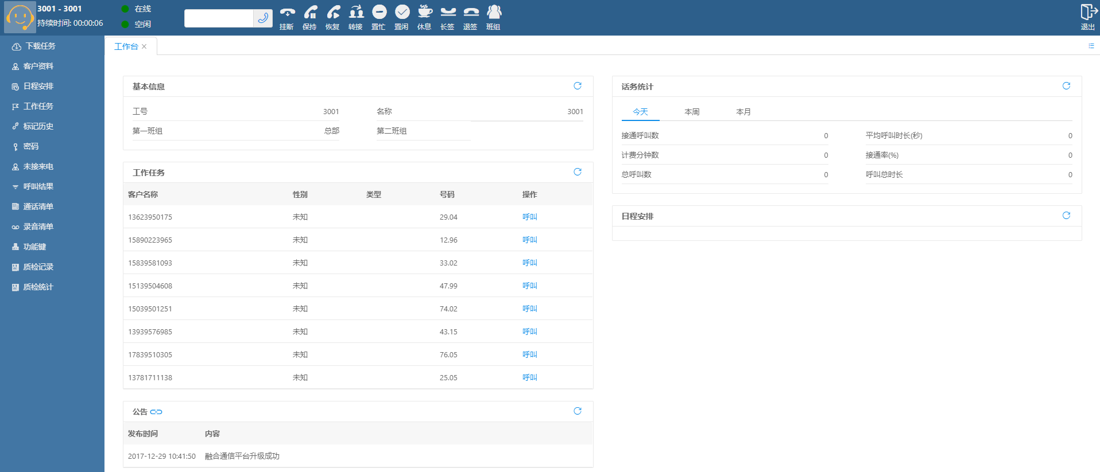Image resolution: width=1100 pixels, height=472 pixels.
Task: Click the dial phone button beside number field
Action: tap(263, 18)
